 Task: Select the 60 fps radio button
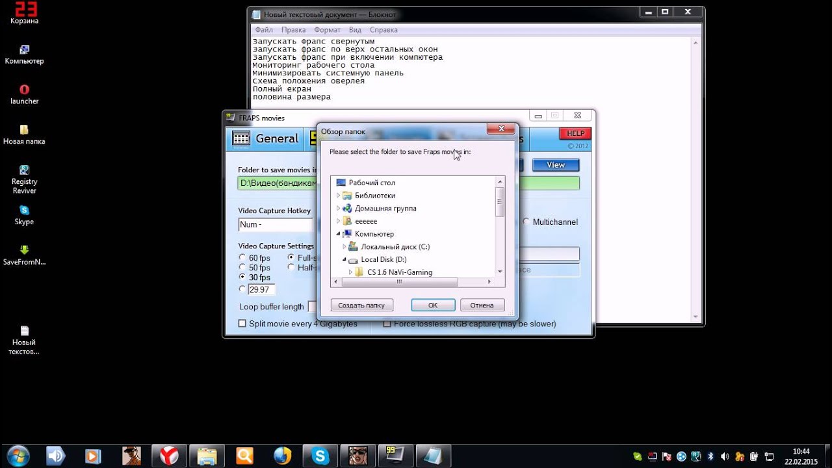pos(242,258)
